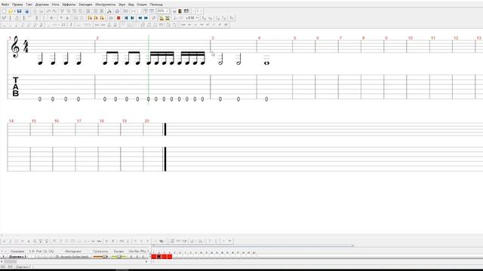This screenshot has height=271, width=483.
Task: Click the fourth red bar block in track overview
Action: click(169, 257)
